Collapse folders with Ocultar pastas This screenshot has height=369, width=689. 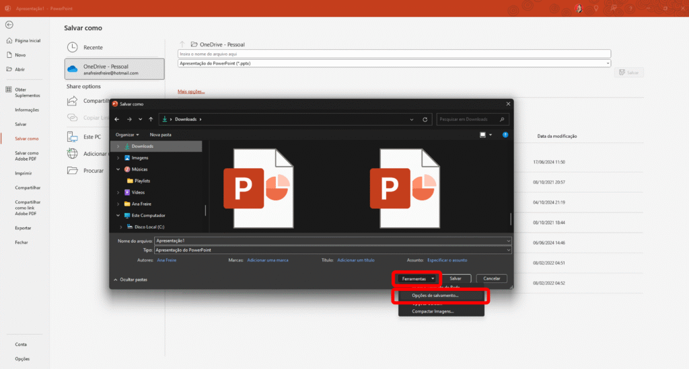point(131,279)
